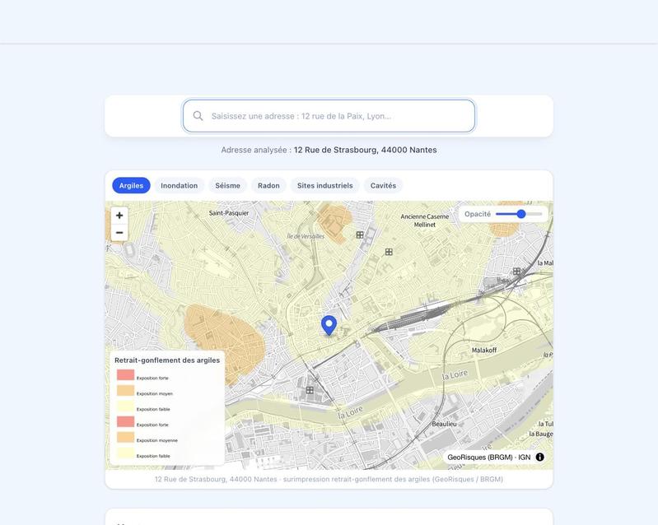Click the GeoRisques (BRGM) · IGN attribution

tap(489, 457)
